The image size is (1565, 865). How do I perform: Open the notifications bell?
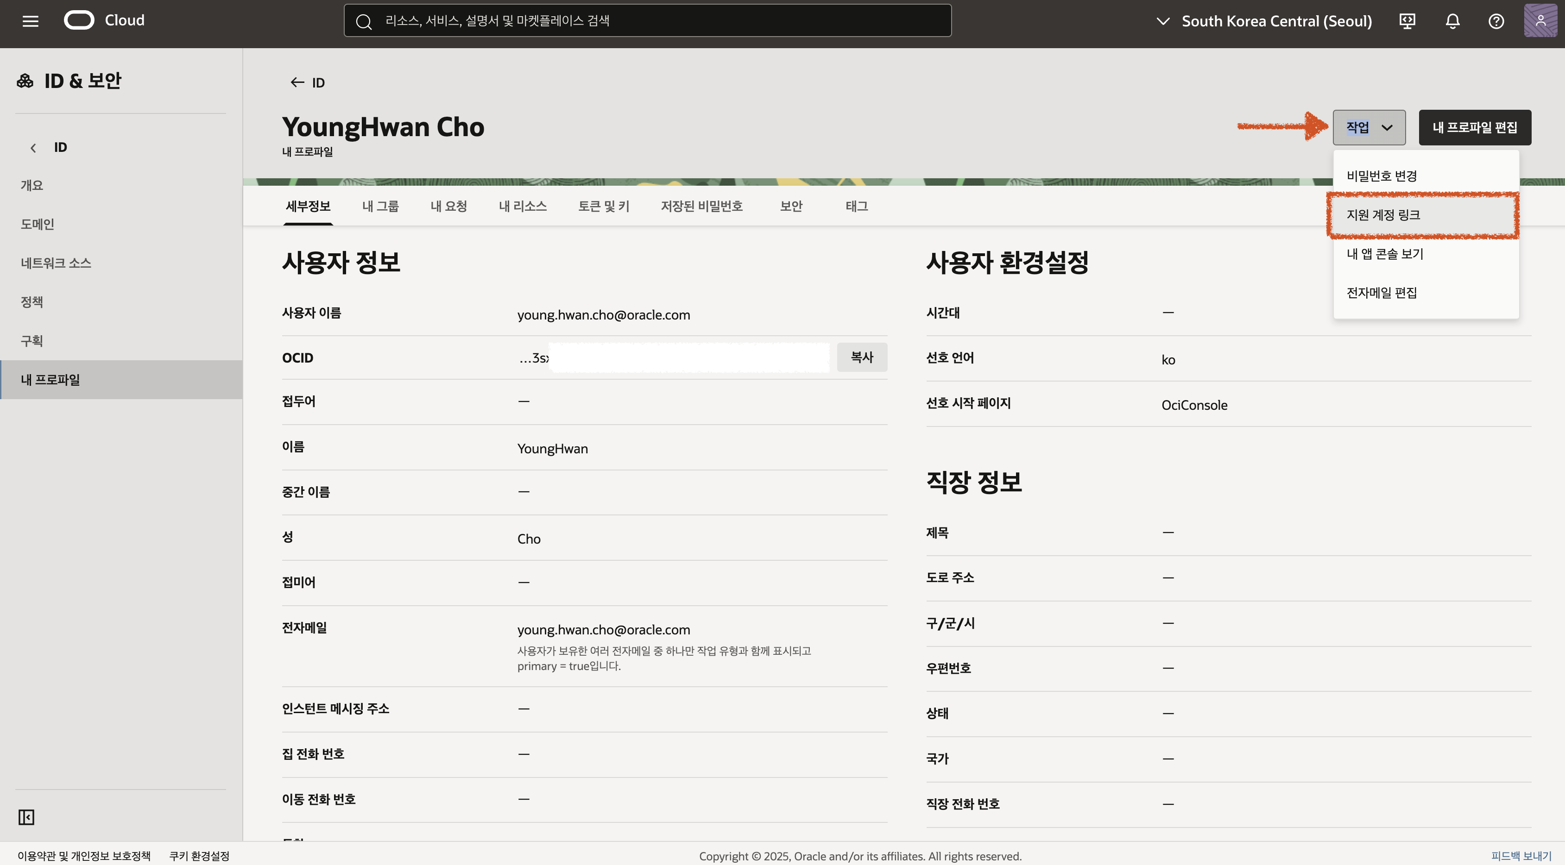[x=1452, y=21]
